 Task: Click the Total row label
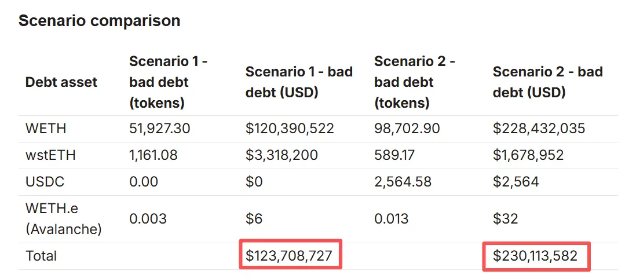pos(41,255)
